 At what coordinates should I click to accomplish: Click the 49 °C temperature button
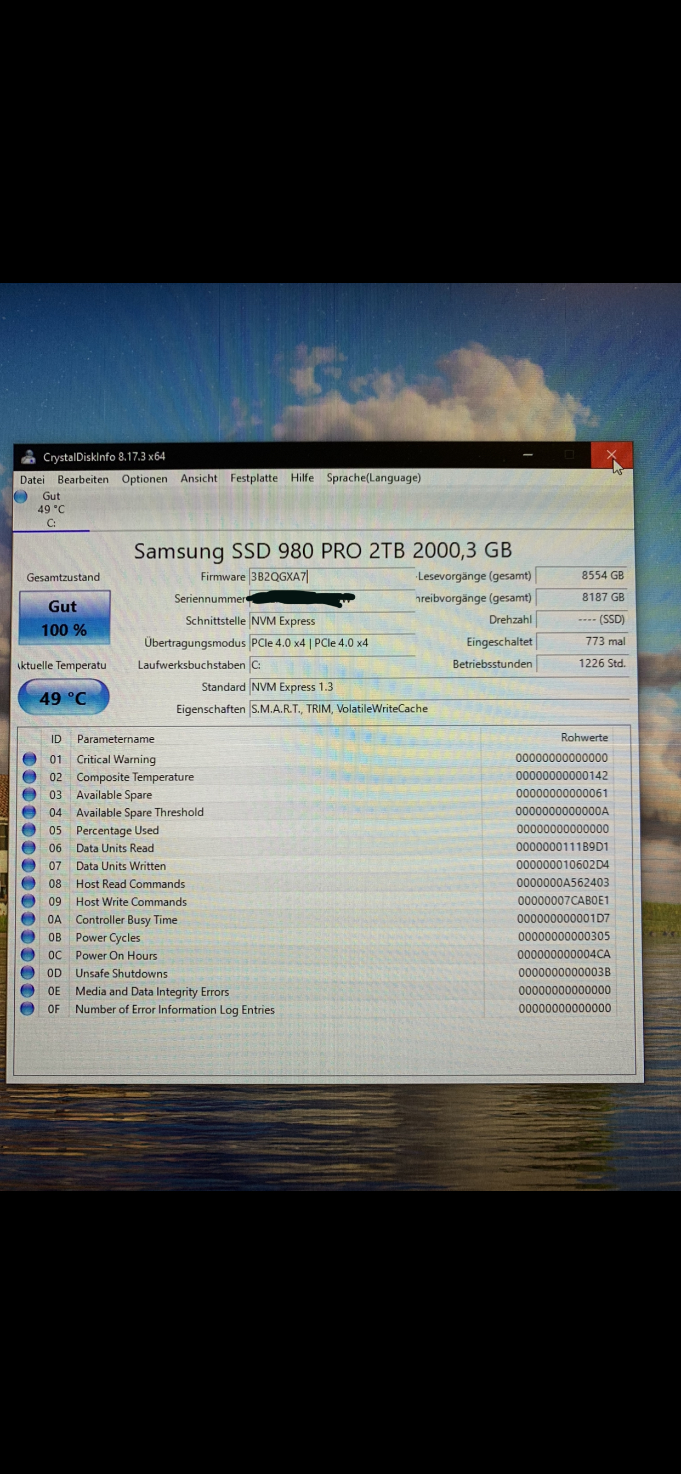pos(63,698)
